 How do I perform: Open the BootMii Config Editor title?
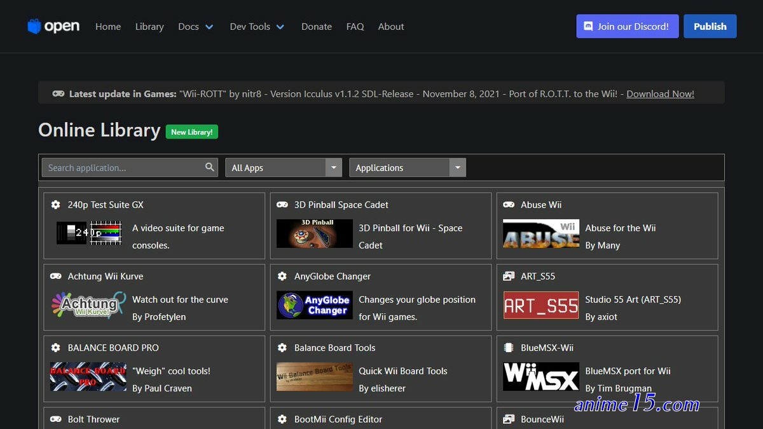(338, 419)
